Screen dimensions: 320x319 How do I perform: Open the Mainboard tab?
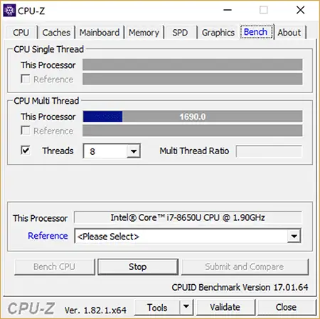100,33
